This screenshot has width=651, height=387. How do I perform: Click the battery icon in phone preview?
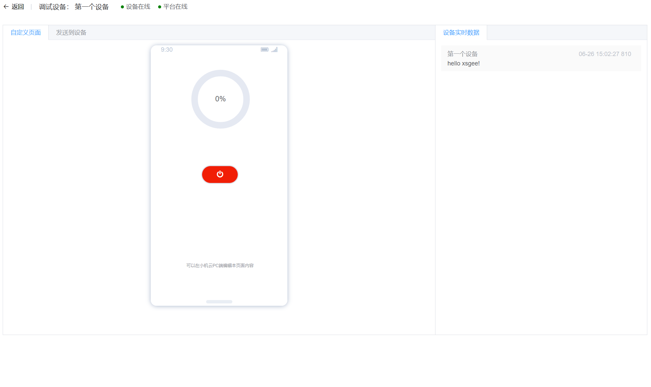(x=265, y=50)
